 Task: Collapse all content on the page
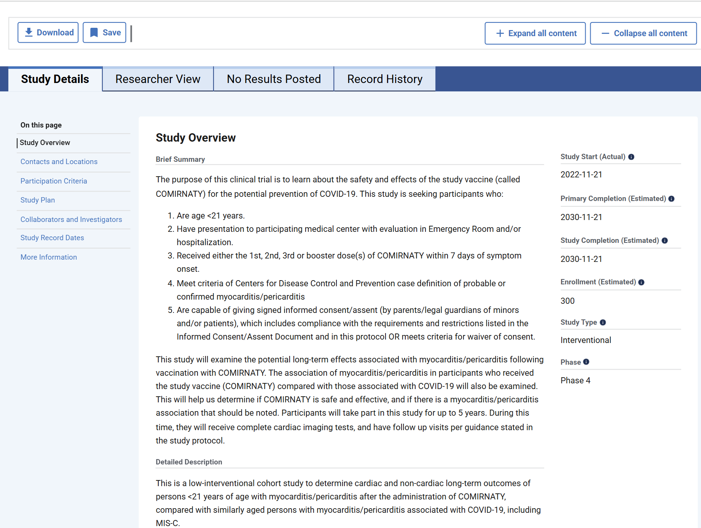643,33
